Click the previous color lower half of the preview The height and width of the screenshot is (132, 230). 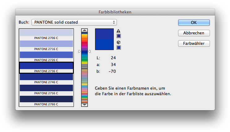(104, 45)
